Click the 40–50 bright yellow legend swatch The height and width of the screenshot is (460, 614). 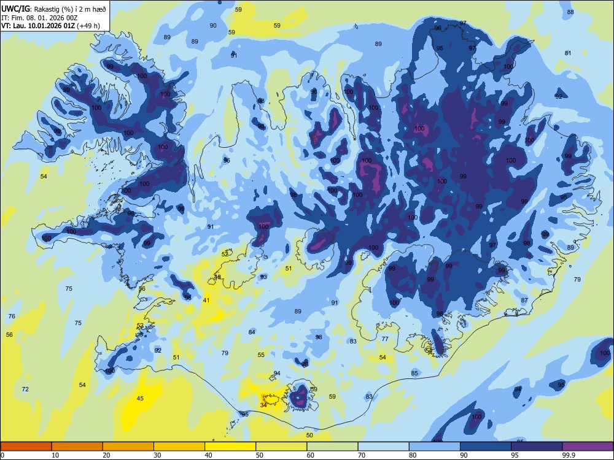tap(230, 447)
